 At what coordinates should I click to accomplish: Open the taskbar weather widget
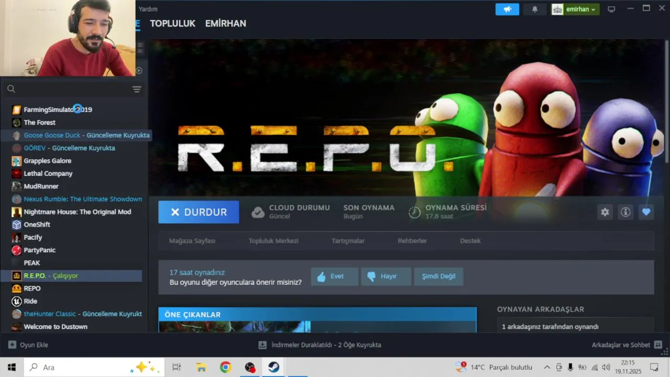click(494, 367)
